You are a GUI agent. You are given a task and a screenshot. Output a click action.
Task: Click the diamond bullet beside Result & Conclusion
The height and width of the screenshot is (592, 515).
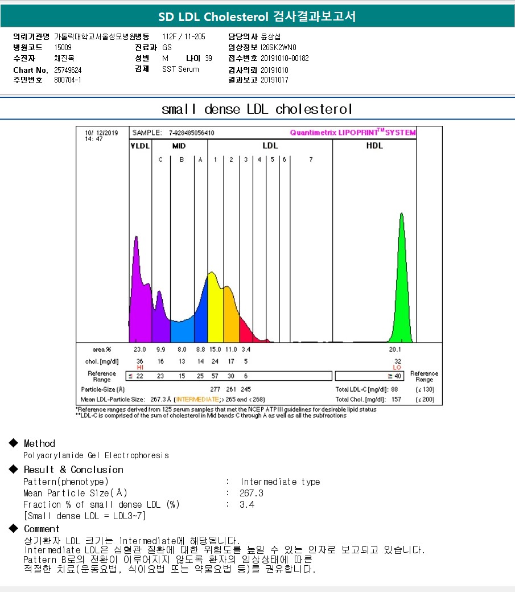[x=14, y=470]
